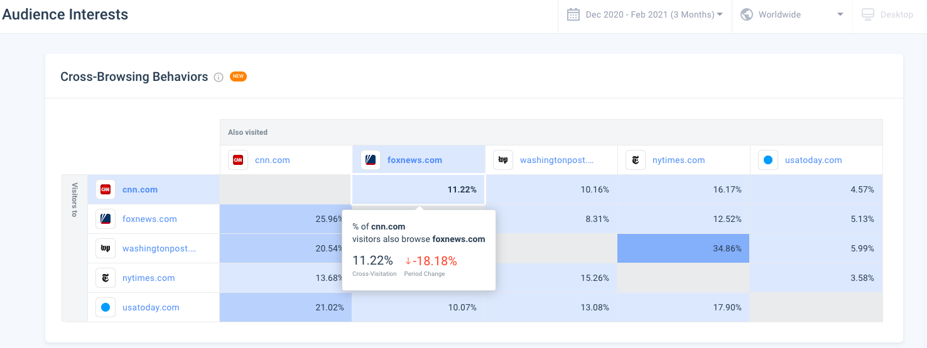Click the USA Today icon in row header
Image resolution: width=927 pixels, height=348 pixels.
pyautogui.click(x=106, y=307)
